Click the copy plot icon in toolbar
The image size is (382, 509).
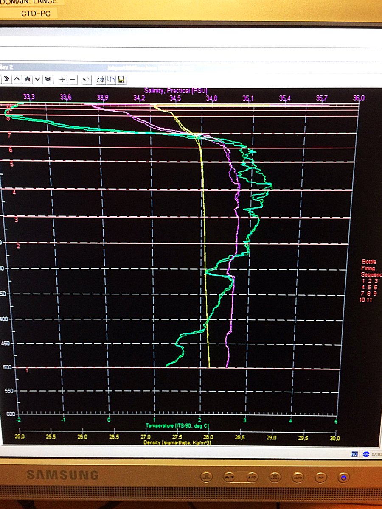[x=111, y=79]
